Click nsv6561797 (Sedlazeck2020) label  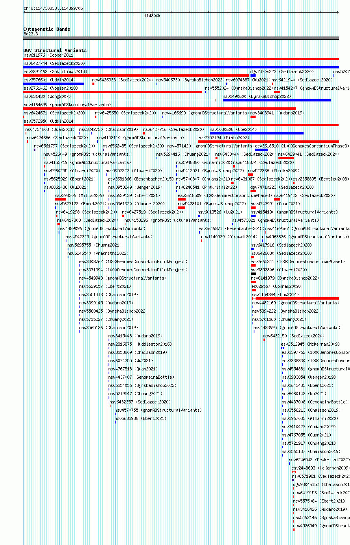[x=65, y=146]
